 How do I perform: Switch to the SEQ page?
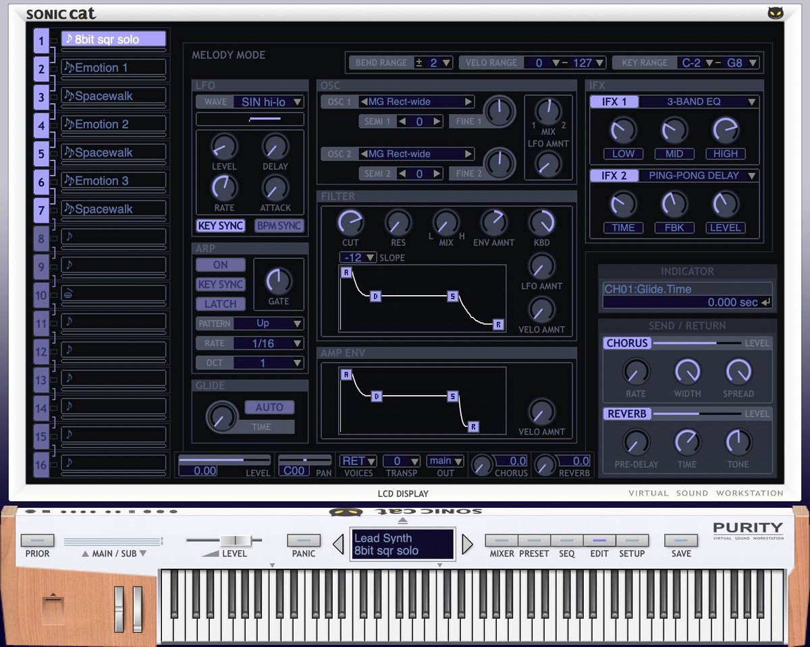(567, 541)
